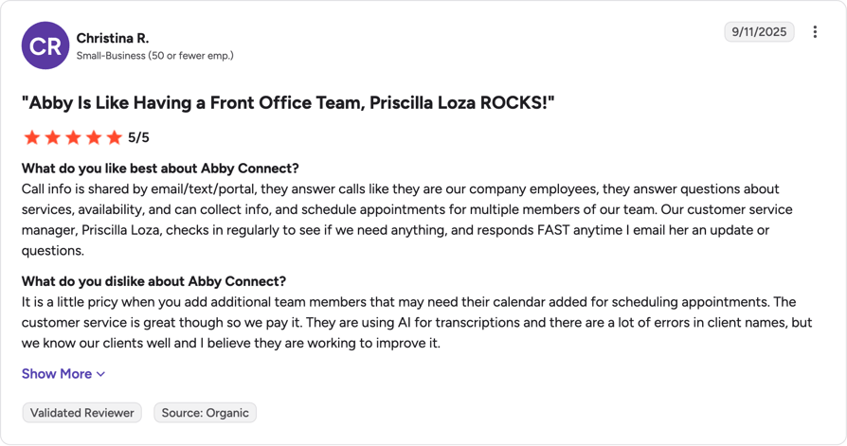Click the 9/11/2025 date badge
This screenshot has height=446, width=847.
click(759, 32)
